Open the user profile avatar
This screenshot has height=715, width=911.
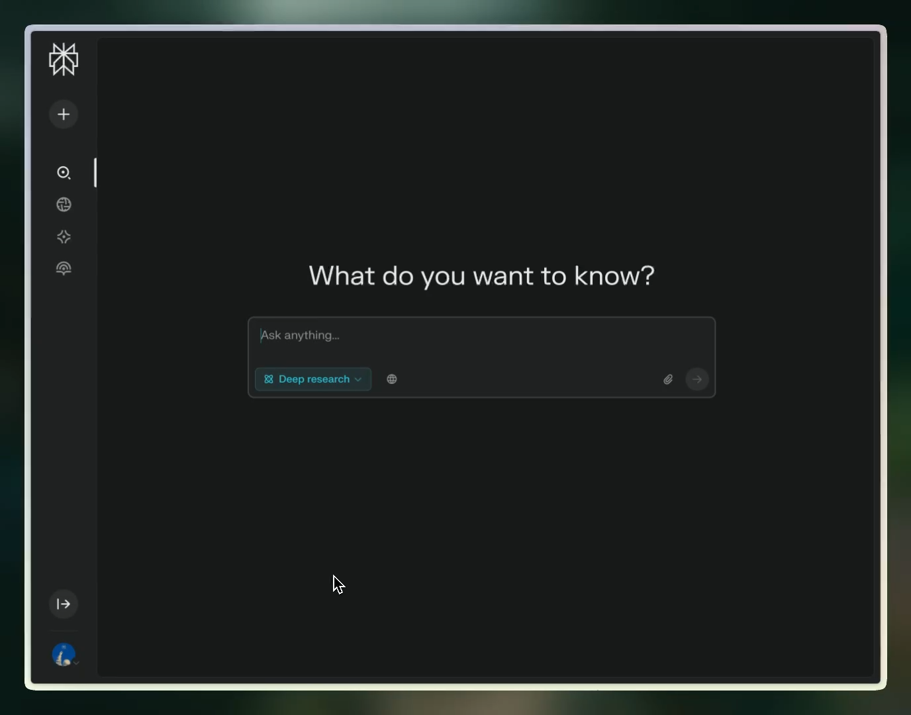[63, 655]
